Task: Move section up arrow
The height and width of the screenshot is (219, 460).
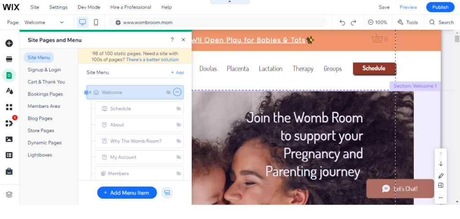Action: [x=441, y=154]
